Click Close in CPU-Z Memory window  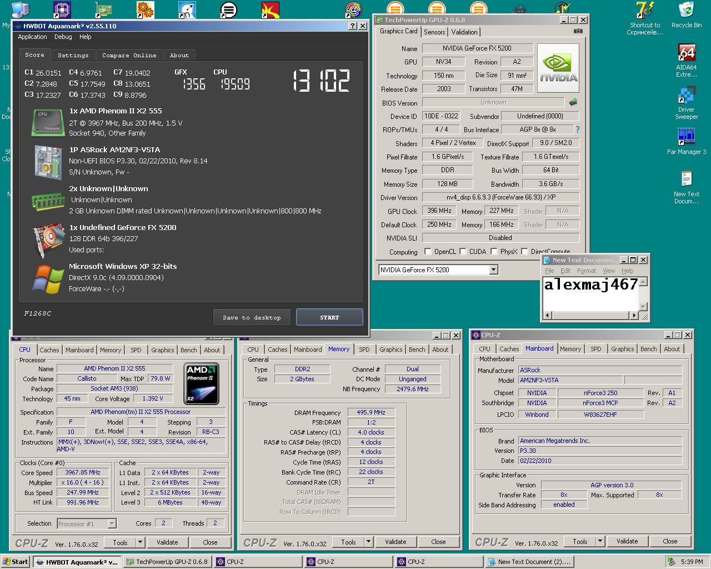(x=438, y=542)
